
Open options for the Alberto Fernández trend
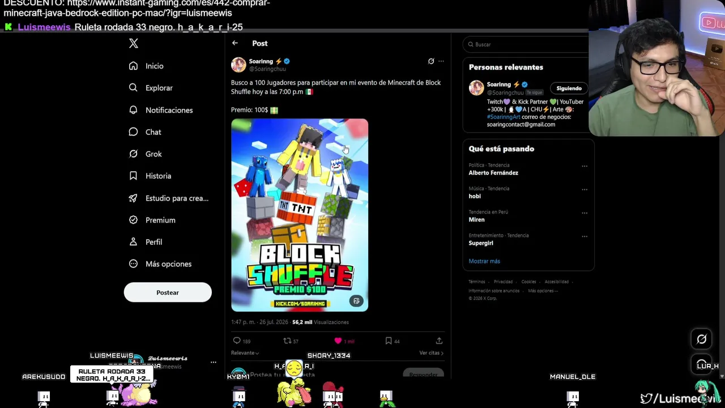pos(585,166)
